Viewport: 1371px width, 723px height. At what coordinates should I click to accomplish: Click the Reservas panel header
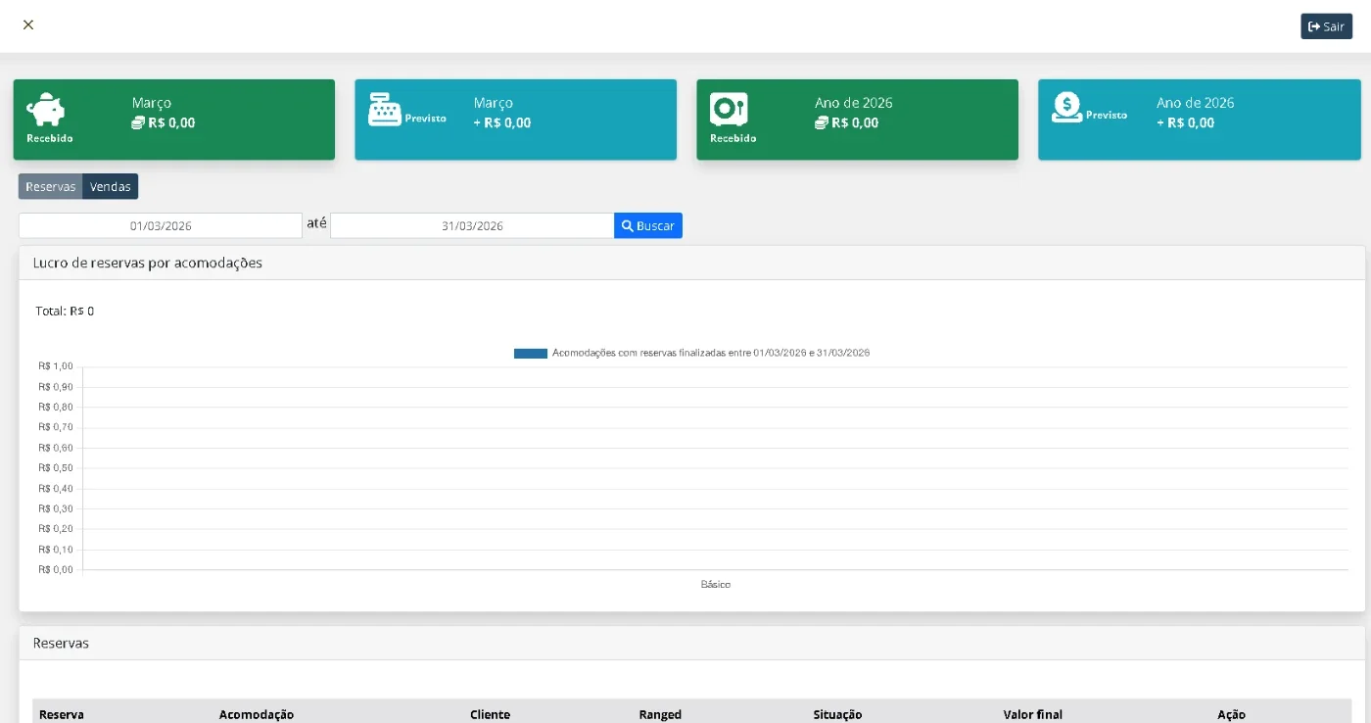691,644
